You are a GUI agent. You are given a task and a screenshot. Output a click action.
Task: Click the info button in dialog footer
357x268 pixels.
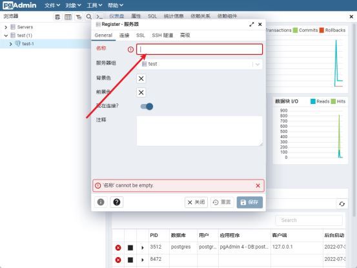[101, 202]
